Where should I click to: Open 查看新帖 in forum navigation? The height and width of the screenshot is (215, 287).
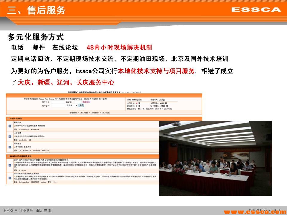coord(74,113)
